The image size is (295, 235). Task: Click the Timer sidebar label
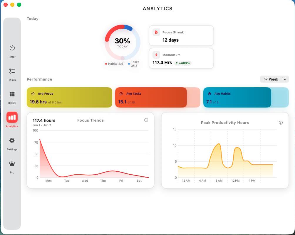coord(12,57)
